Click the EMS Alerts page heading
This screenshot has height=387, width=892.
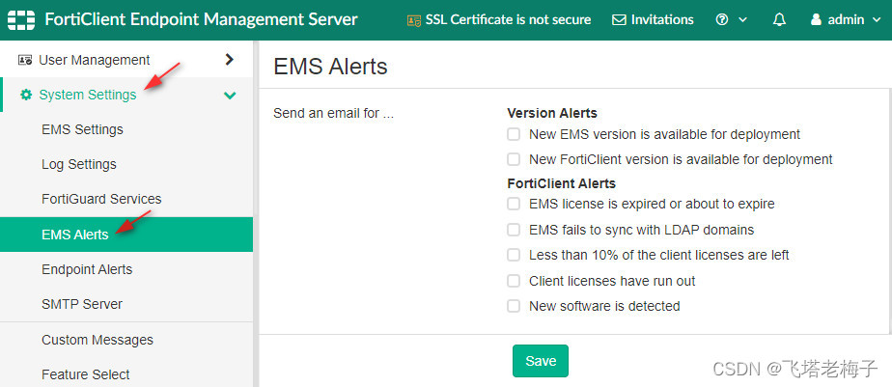pyautogui.click(x=330, y=67)
